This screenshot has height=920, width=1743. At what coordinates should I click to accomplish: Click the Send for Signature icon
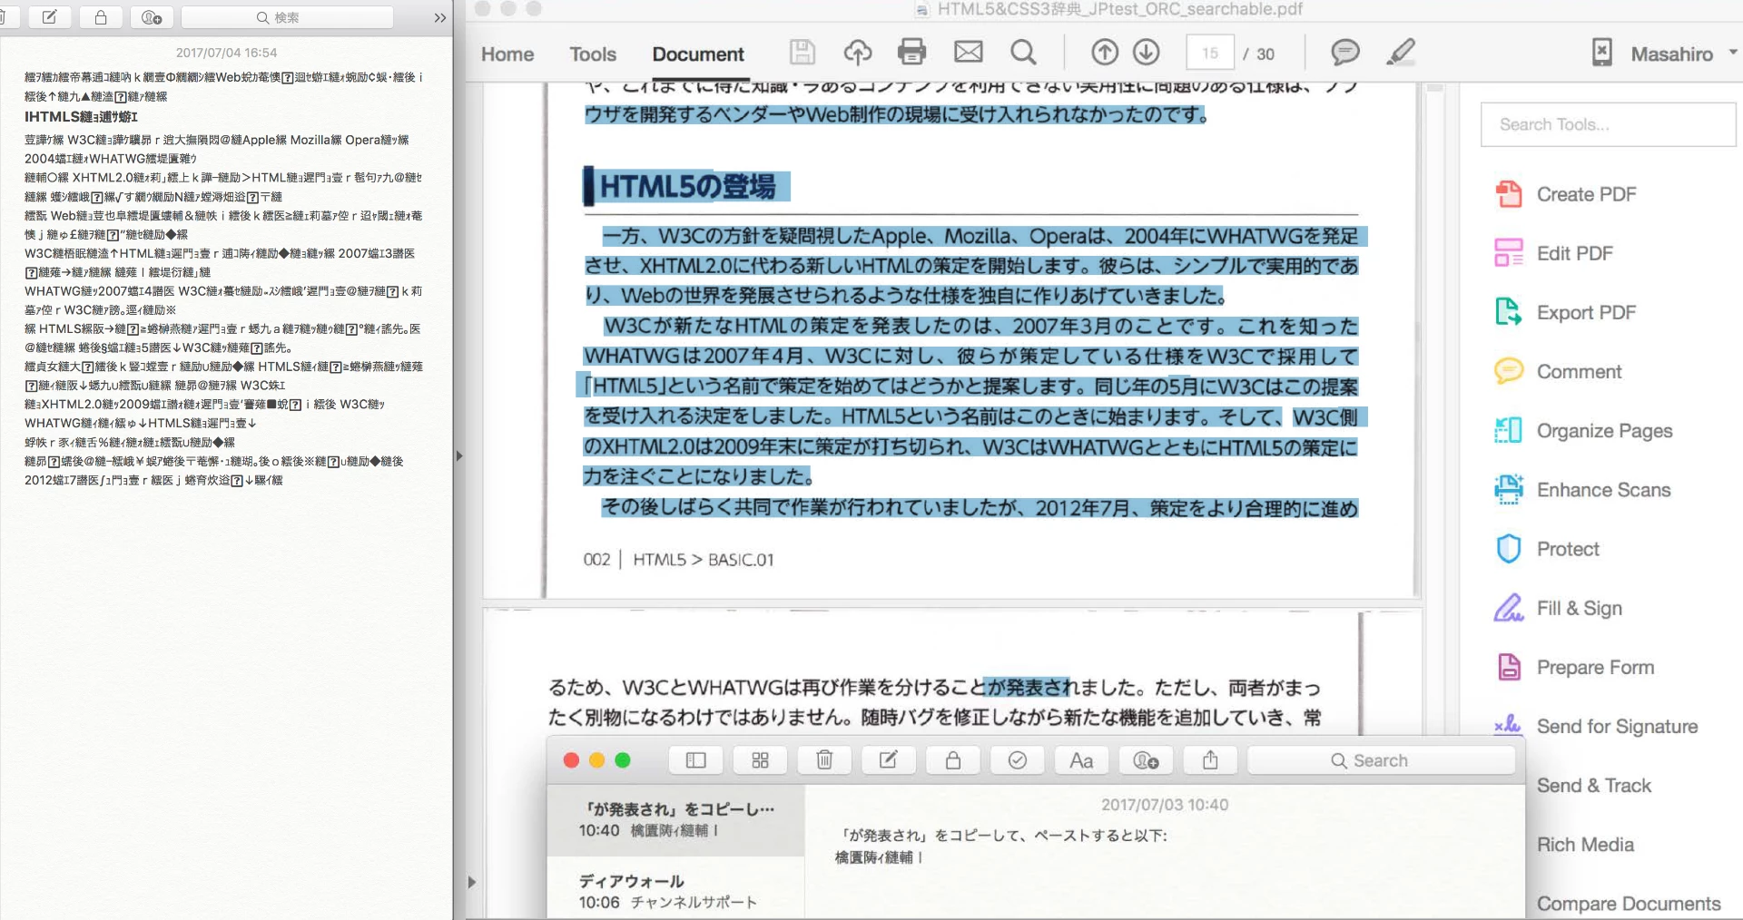(1508, 725)
